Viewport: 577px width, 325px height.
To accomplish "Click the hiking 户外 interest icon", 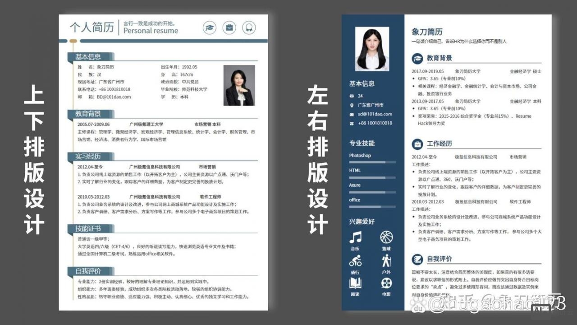I will pos(386,261).
